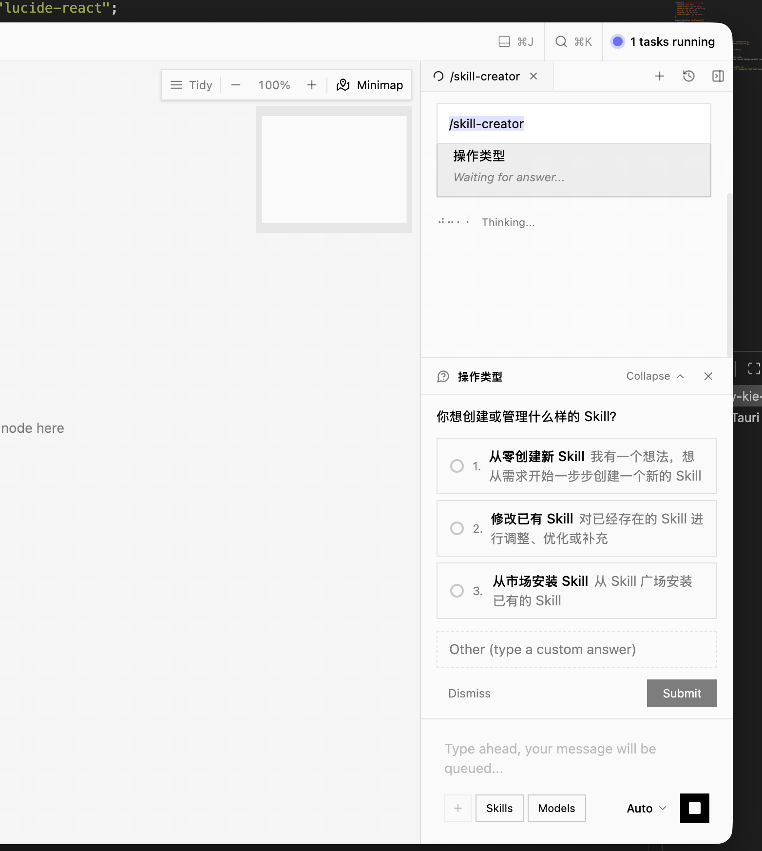This screenshot has height=851, width=762.
Task: Click the 100% zoom level value
Action: click(274, 85)
